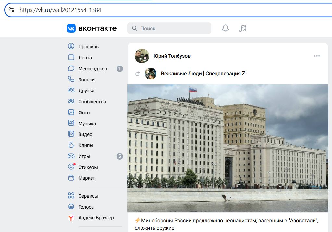332x232 pixels.
Task: Open Звонки label in sidebar
Action: [x=86, y=80]
